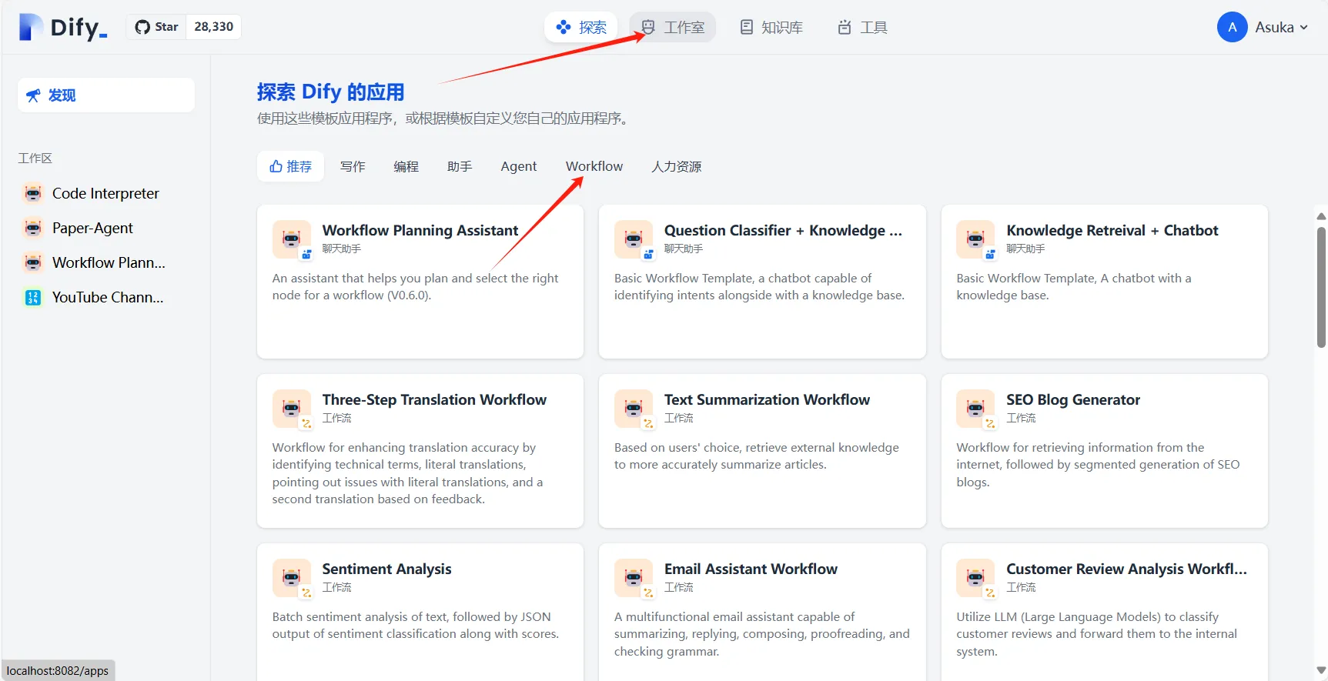Click the Customer Review Analysis app icon
Screen dimensions: 1328x681
[x=975, y=578]
